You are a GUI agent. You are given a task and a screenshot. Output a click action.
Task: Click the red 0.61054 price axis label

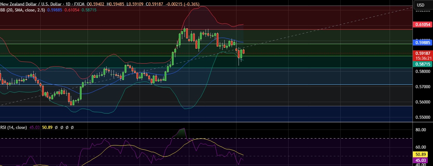(x=422, y=25)
